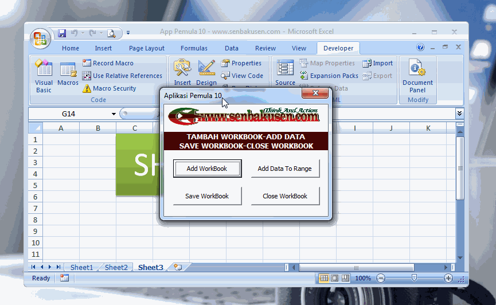Select the Developer tab

coord(338,48)
